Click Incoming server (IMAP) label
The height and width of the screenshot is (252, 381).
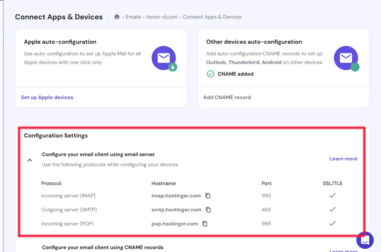pyautogui.click(x=68, y=196)
